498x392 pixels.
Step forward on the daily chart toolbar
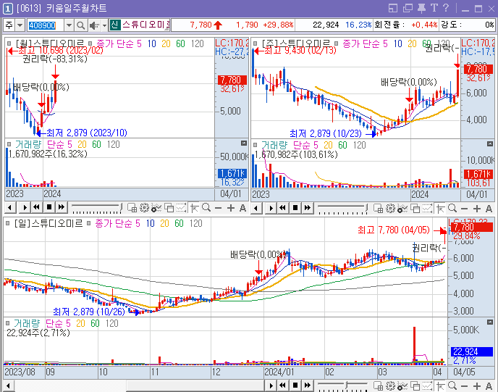point(271,385)
